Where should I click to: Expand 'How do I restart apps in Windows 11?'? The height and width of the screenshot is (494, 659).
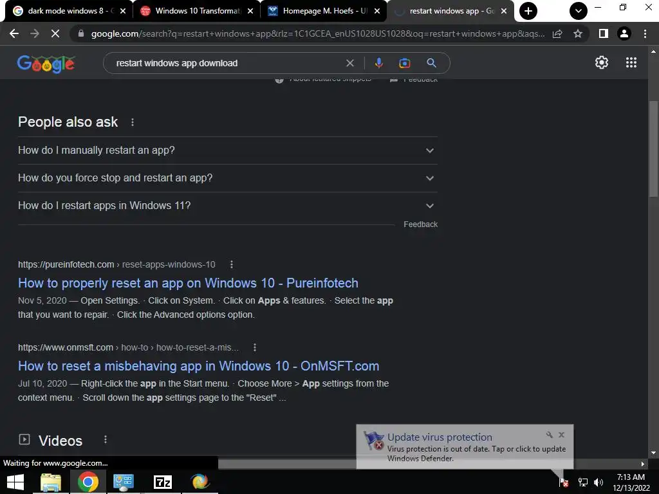point(227,206)
